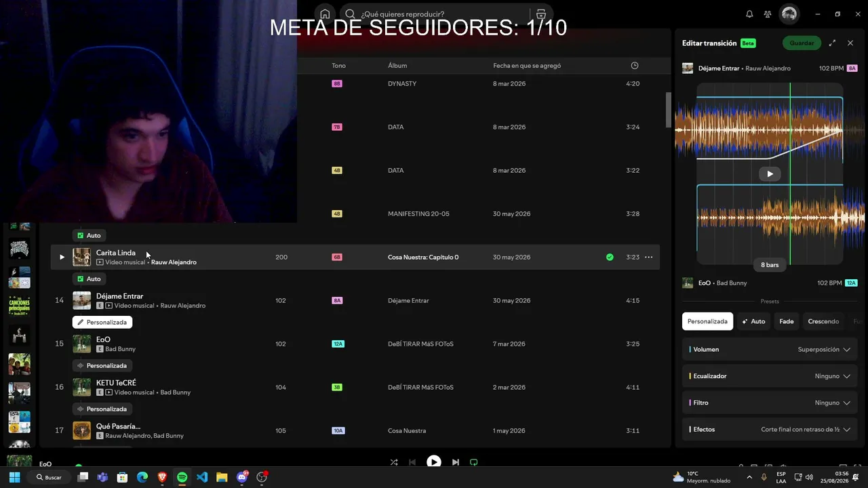
Task: Open the DeBÍ TiRAR MáS FOToS album link for EoO
Action: point(420,344)
